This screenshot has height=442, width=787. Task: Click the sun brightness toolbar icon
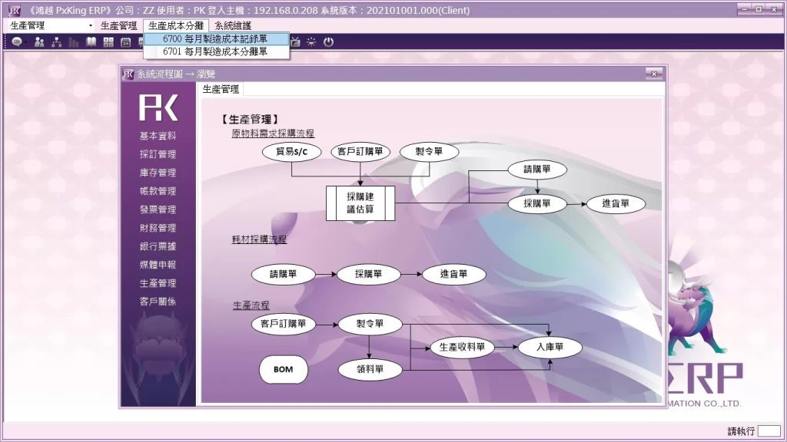(x=311, y=42)
